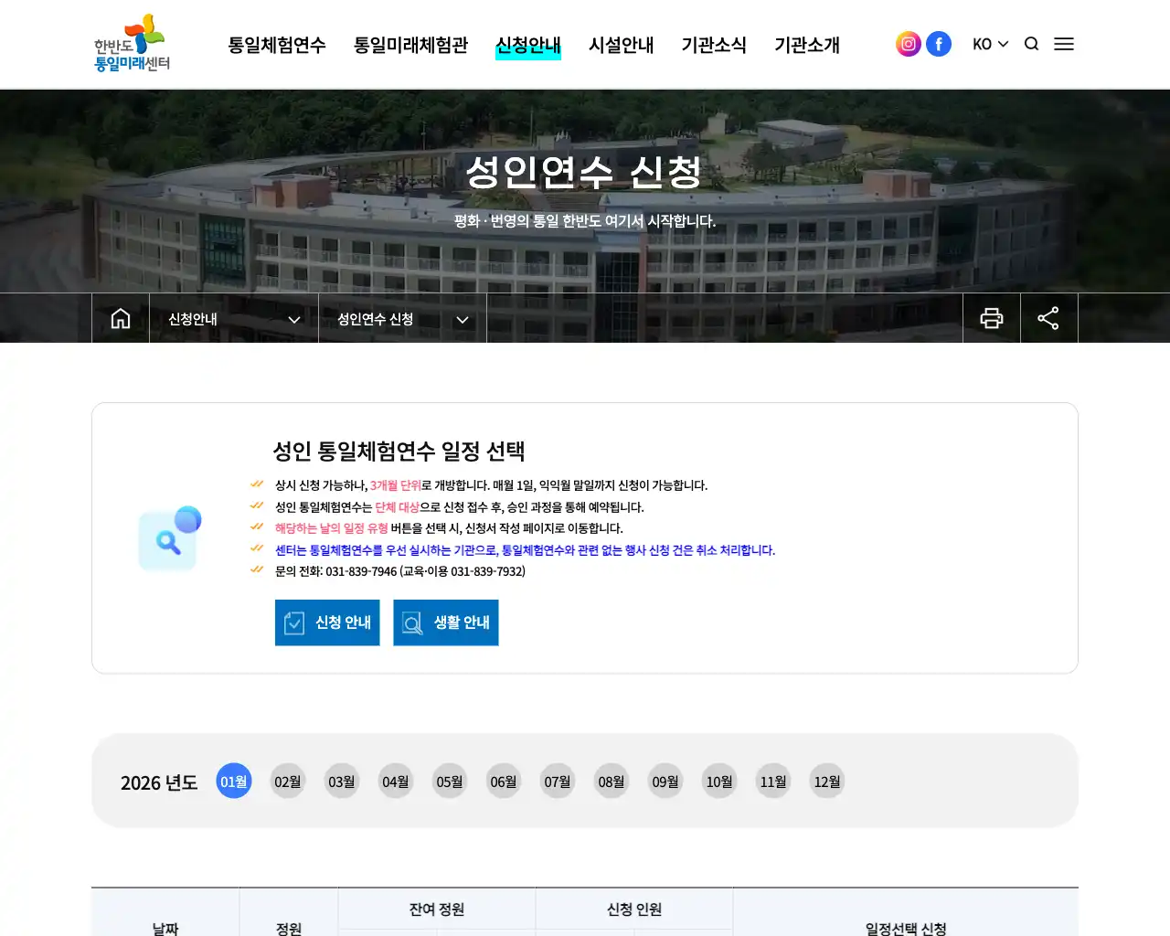Open the 시설안내 navigation item

point(622,45)
